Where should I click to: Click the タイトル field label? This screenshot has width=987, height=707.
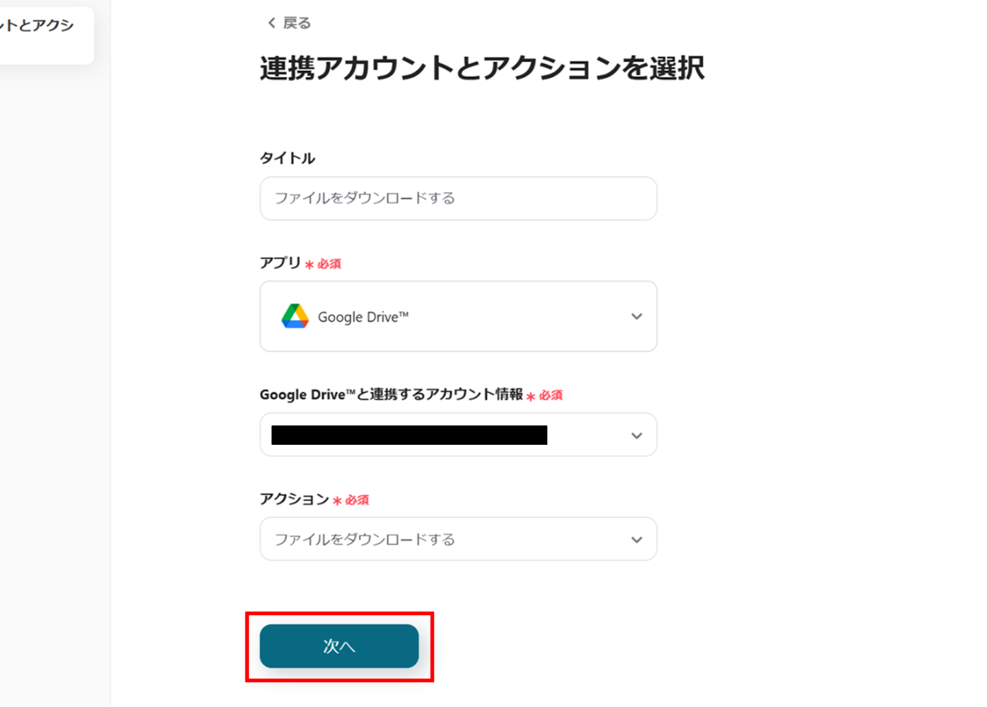(x=287, y=159)
